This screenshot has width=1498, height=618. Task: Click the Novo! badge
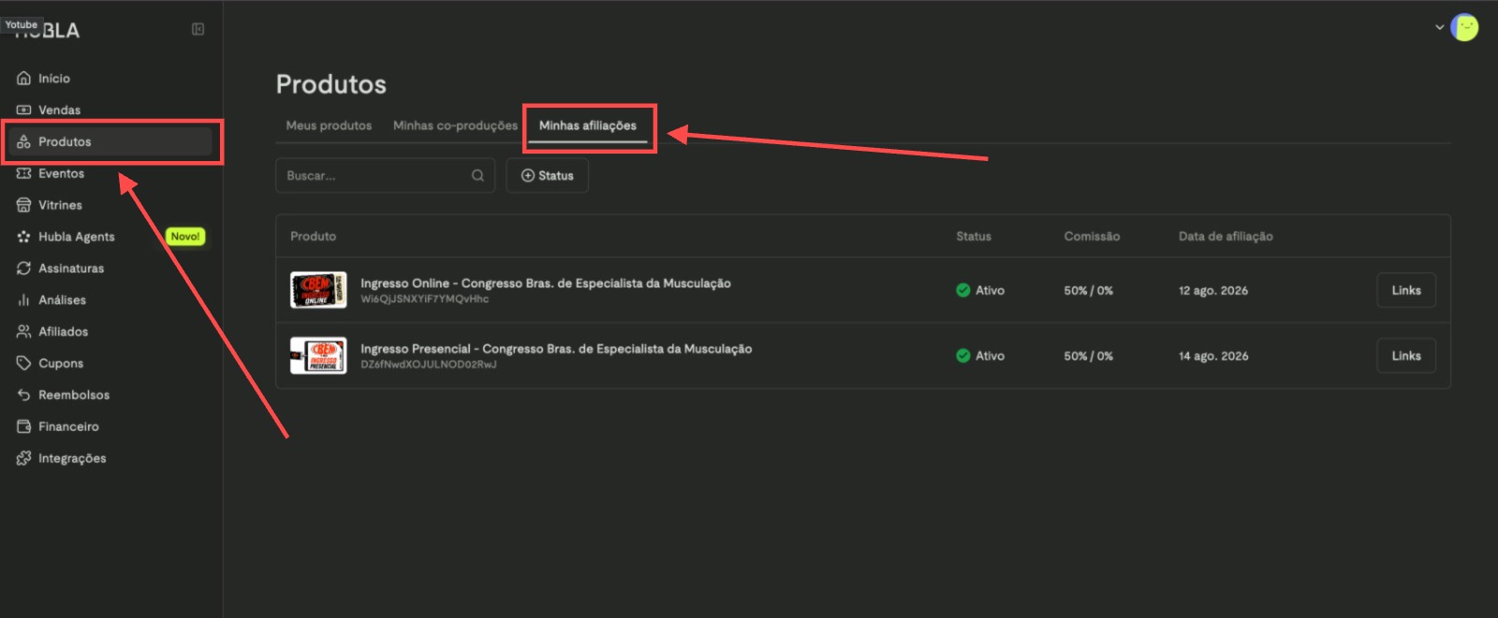pos(185,237)
